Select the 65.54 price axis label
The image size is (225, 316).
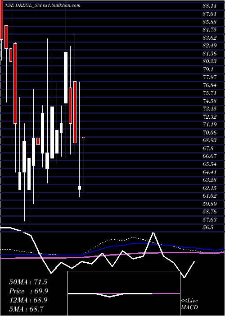pyautogui.click(x=210, y=164)
